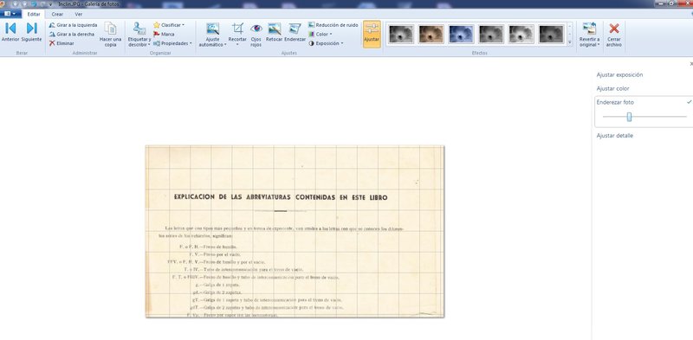Switch to the Crear tab

(x=57, y=14)
